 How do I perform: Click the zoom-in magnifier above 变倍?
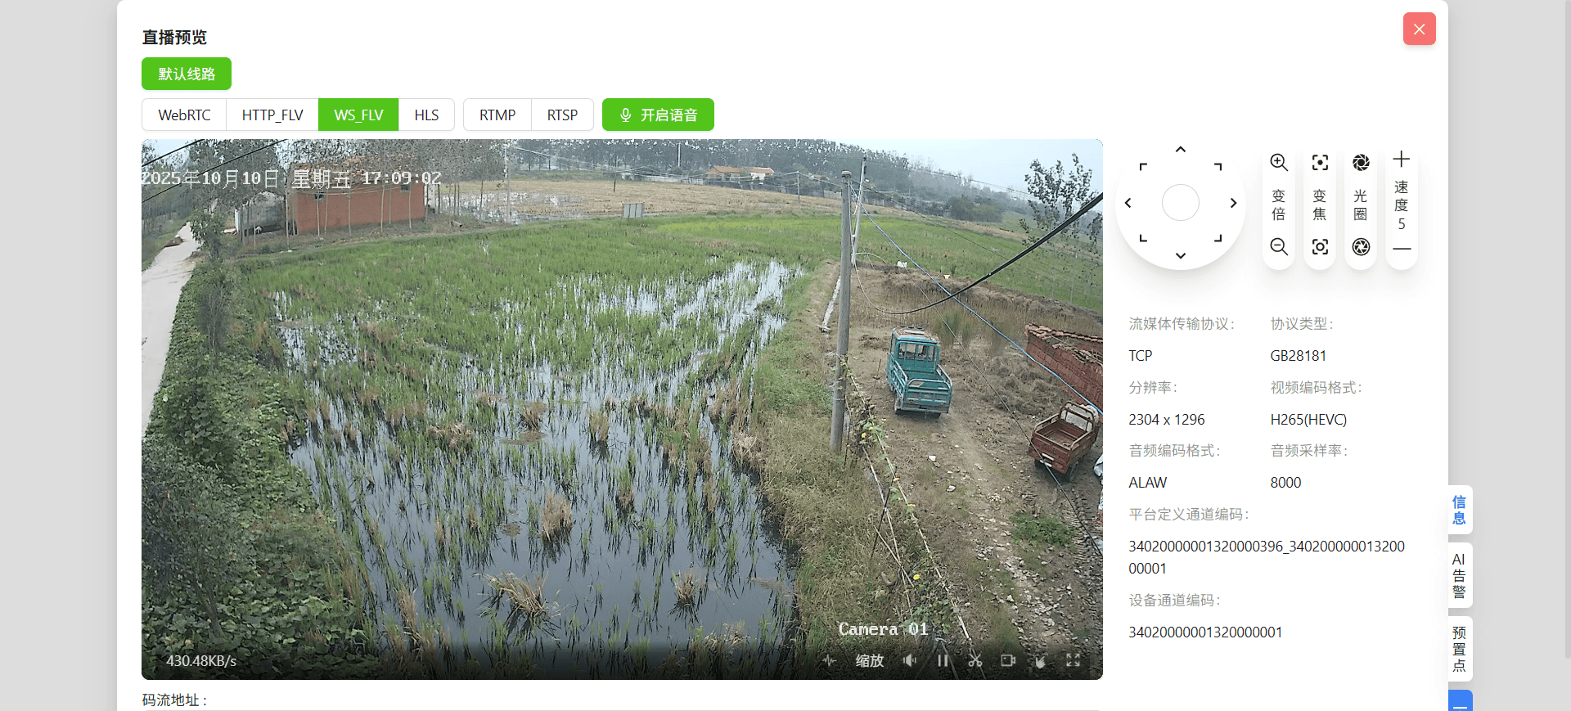(1278, 162)
